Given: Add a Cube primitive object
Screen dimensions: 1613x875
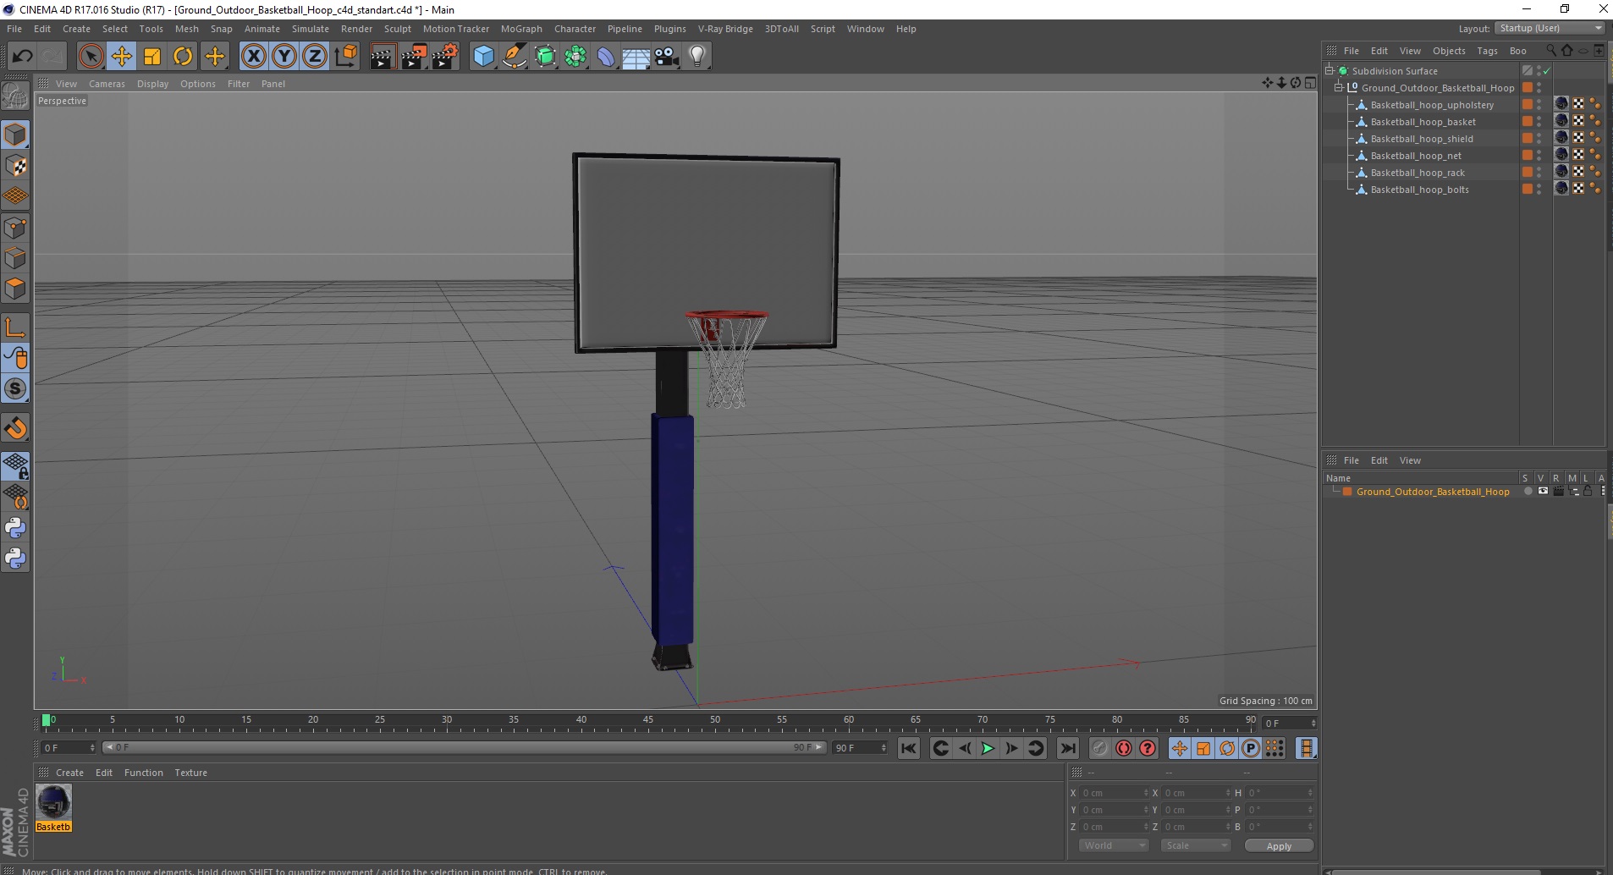Looking at the screenshot, I should 483,57.
